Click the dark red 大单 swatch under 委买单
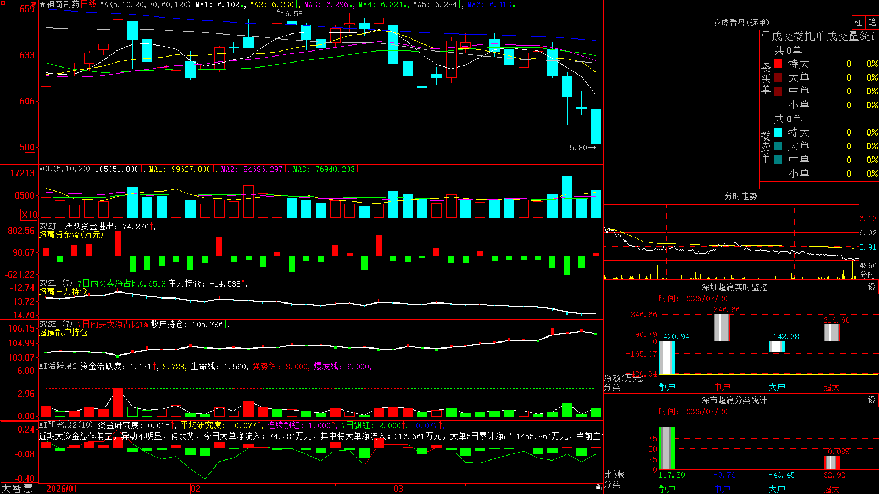The width and height of the screenshot is (879, 494). pyautogui.click(x=778, y=77)
